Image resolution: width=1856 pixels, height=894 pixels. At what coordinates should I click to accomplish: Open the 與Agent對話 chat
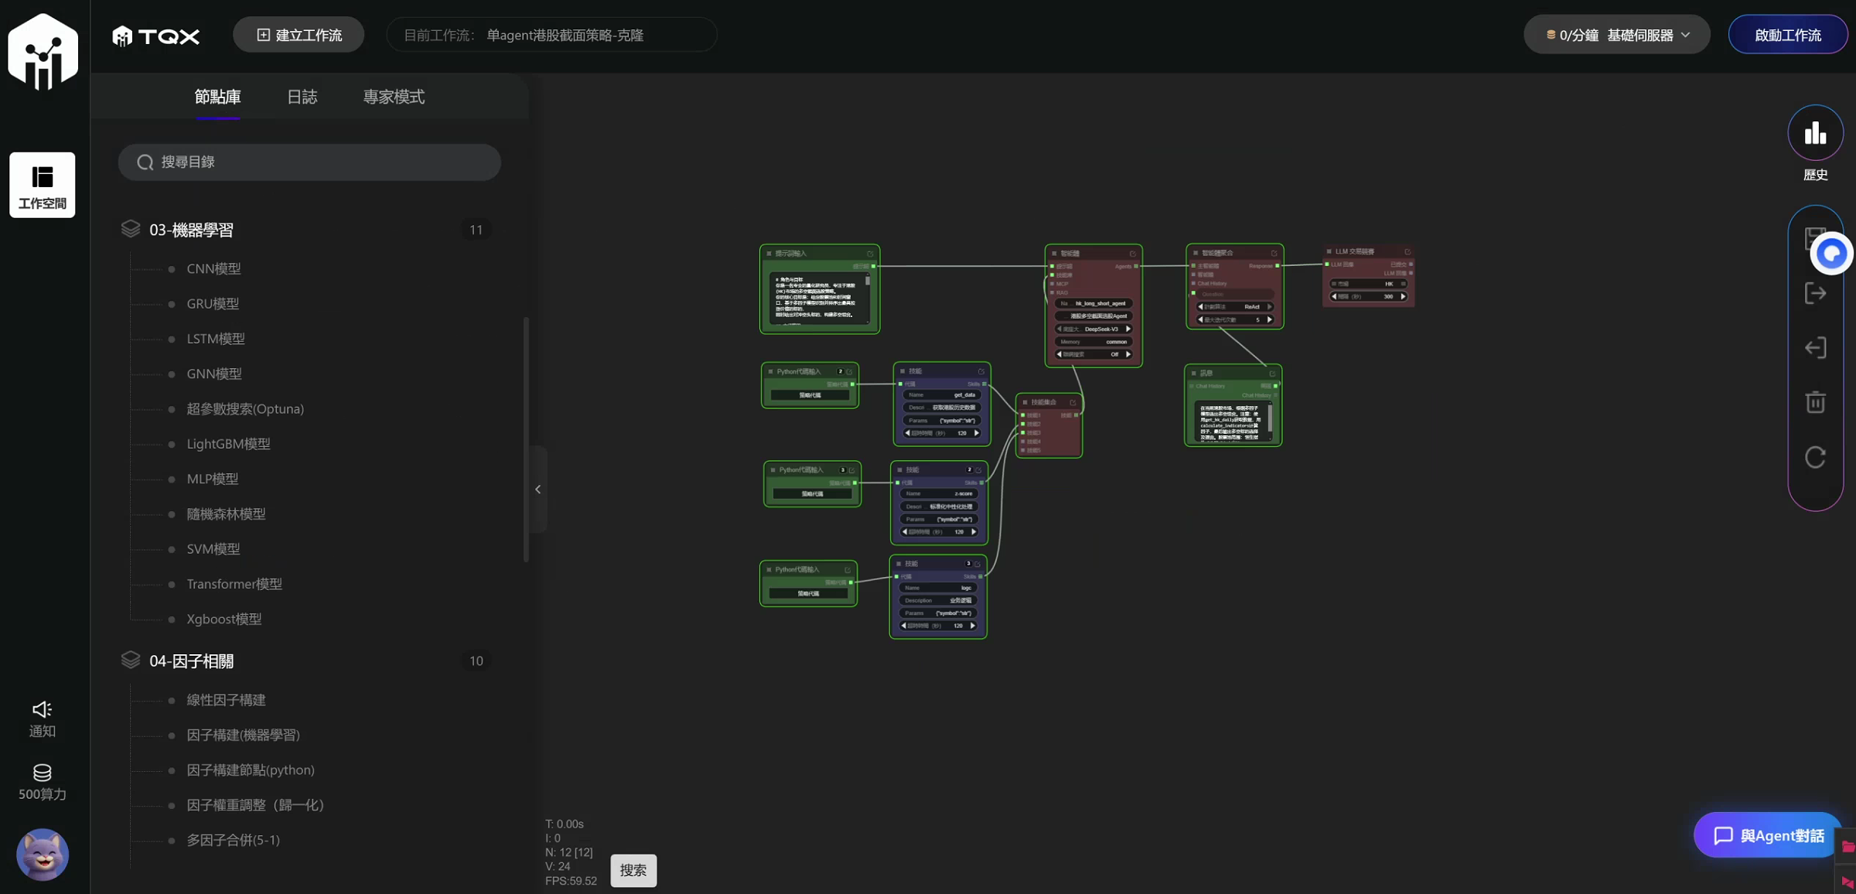tap(1766, 835)
